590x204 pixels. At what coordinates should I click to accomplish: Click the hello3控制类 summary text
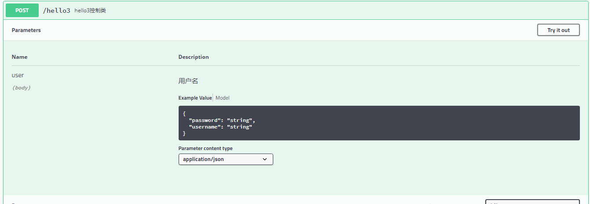(x=90, y=11)
